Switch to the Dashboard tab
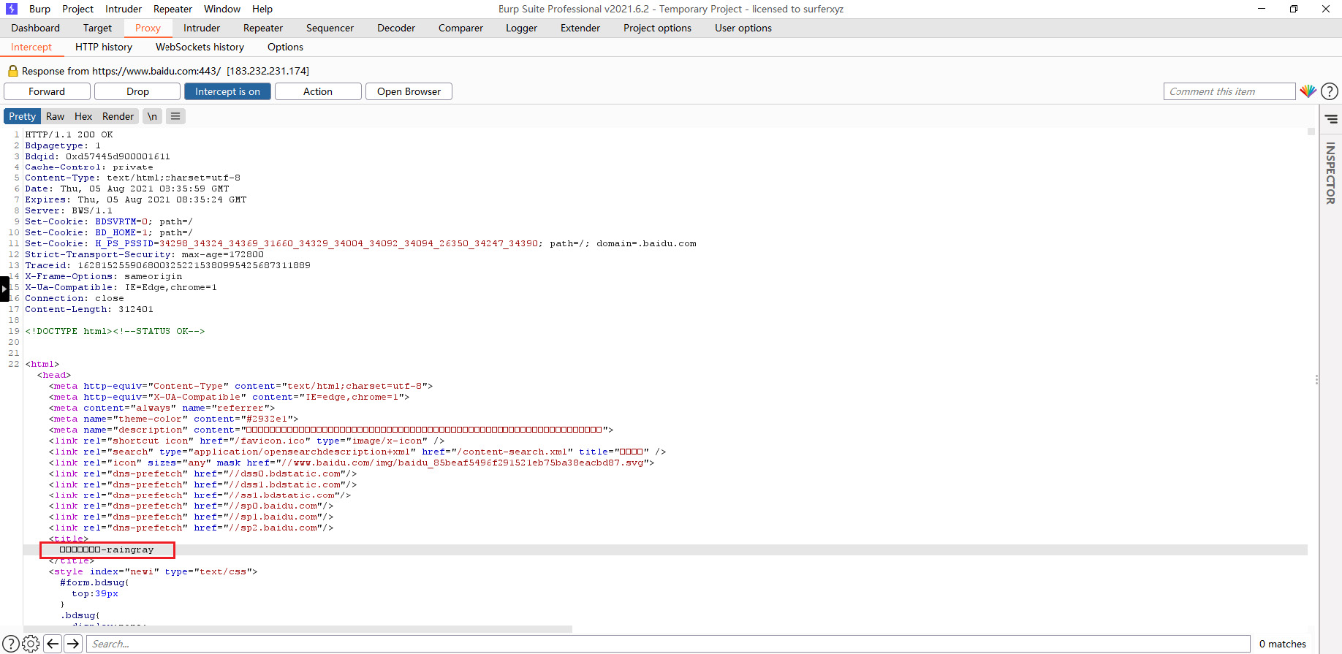The width and height of the screenshot is (1342, 654). point(35,28)
